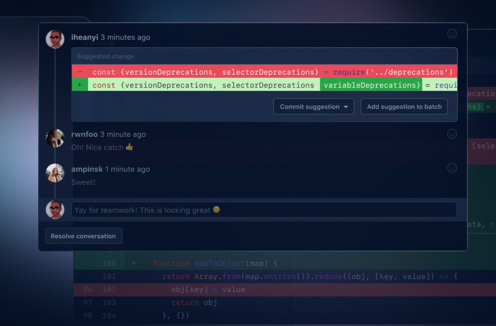Image resolution: width=496 pixels, height=326 pixels.
Task: Click line number 100 in the diff gutter
Action: pyautogui.click(x=109, y=263)
